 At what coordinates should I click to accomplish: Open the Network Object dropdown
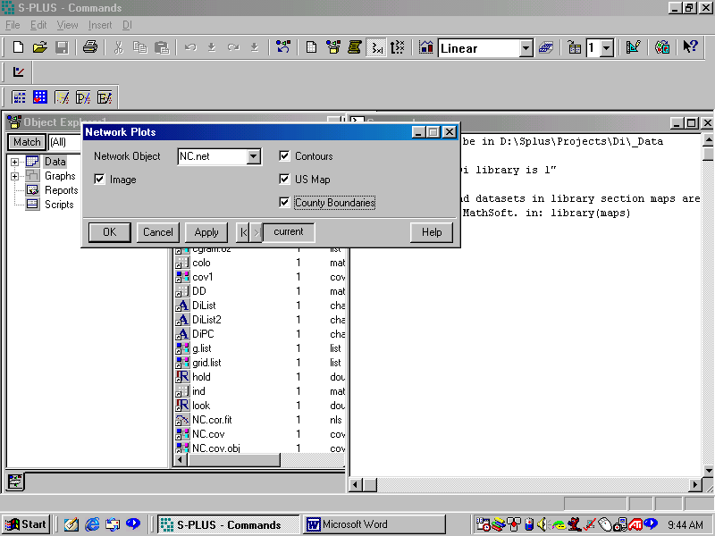(x=253, y=157)
